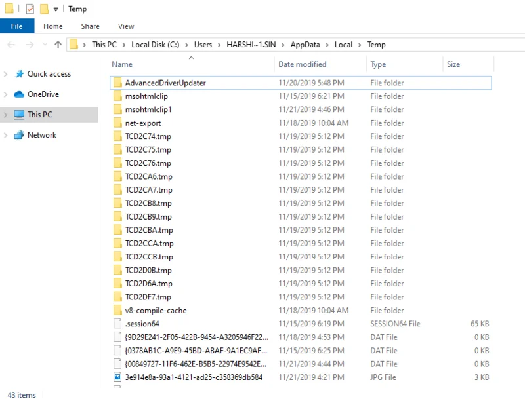This screenshot has width=525, height=403.
Task: Open the View ribbon tab
Action: point(126,26)
